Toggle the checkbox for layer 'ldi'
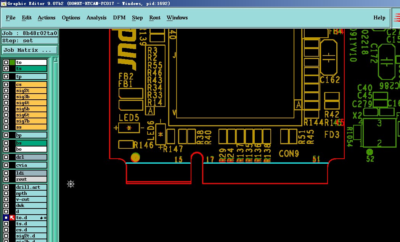Viewport: 400px width, 242px height. click(x=6, y=173)
